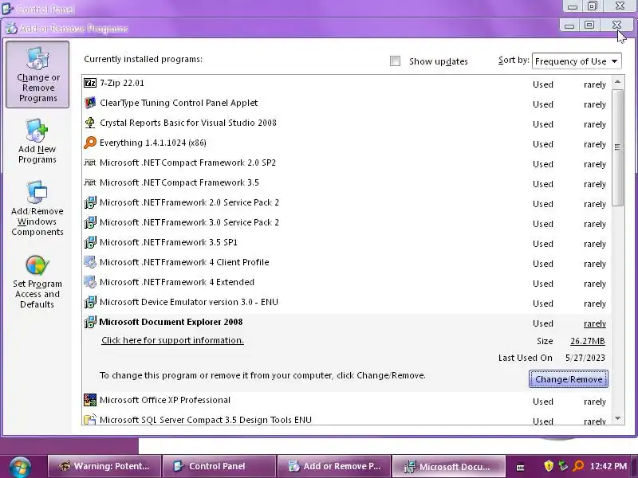Toggle the Show updates checkbox
The image size is (638, 478).
click(x=395, y=61)
